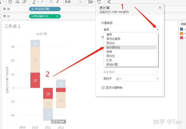Click the 2012 axis label
The height and width of the screenshot is (129, 186).
coord(61,127)
